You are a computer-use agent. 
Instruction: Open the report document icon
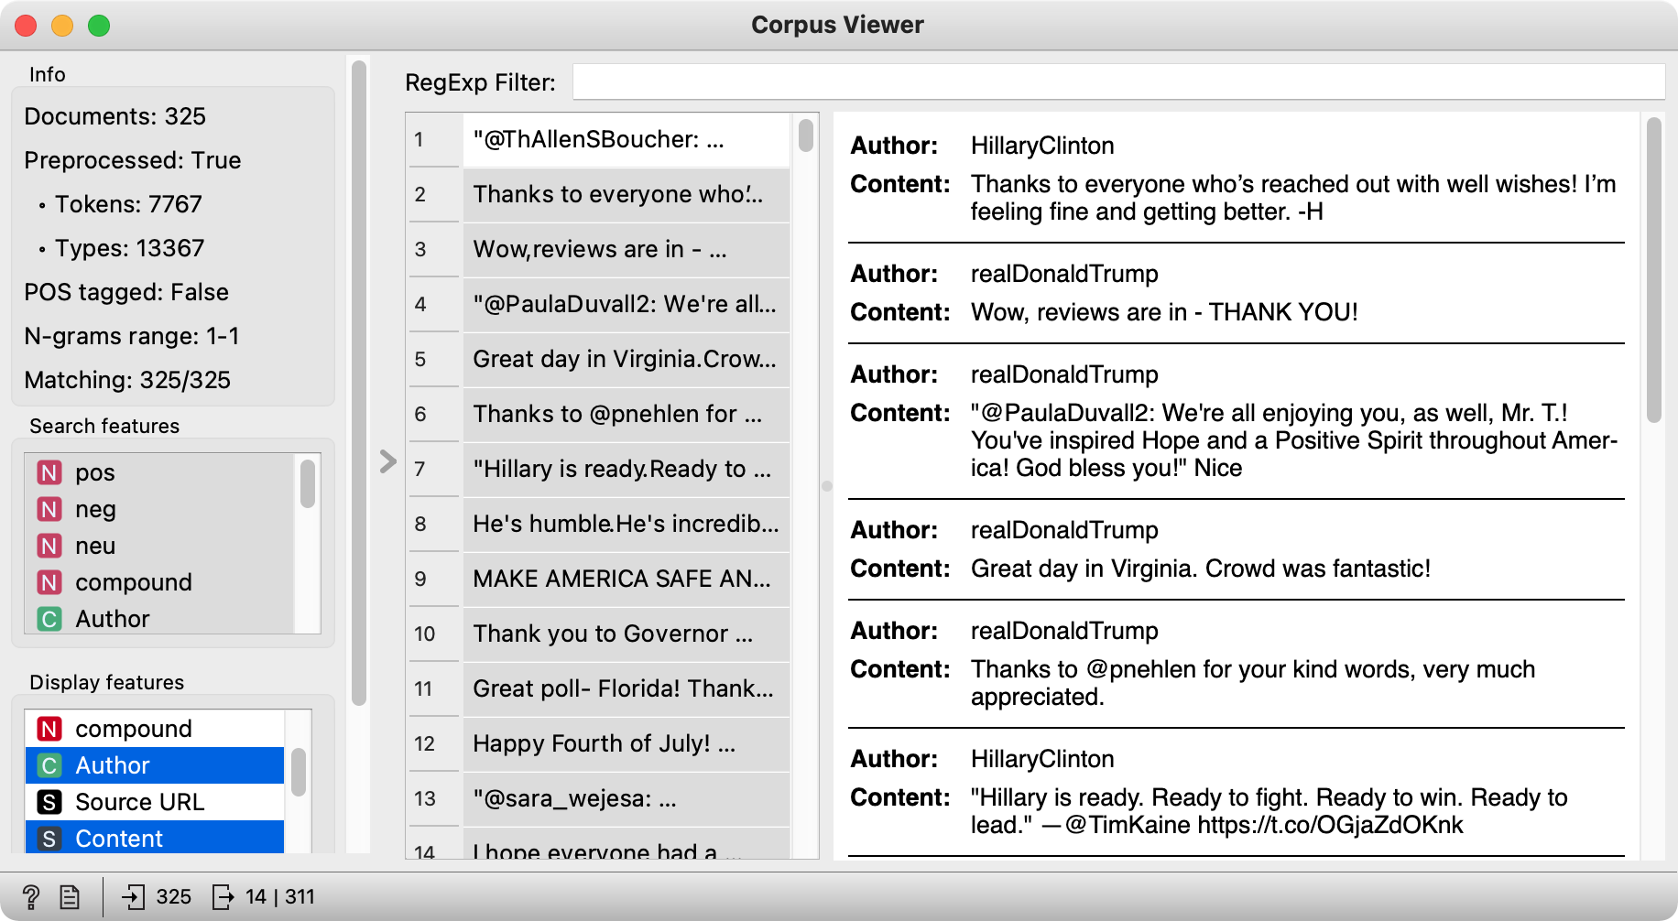point(70,897)
